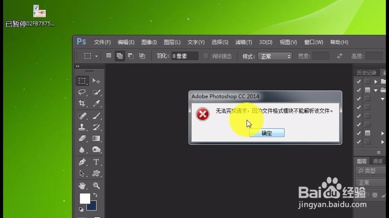This screenshot has width=389, height=218.
Task: Select the Eraser tool
Action: [x=82, y=138]
